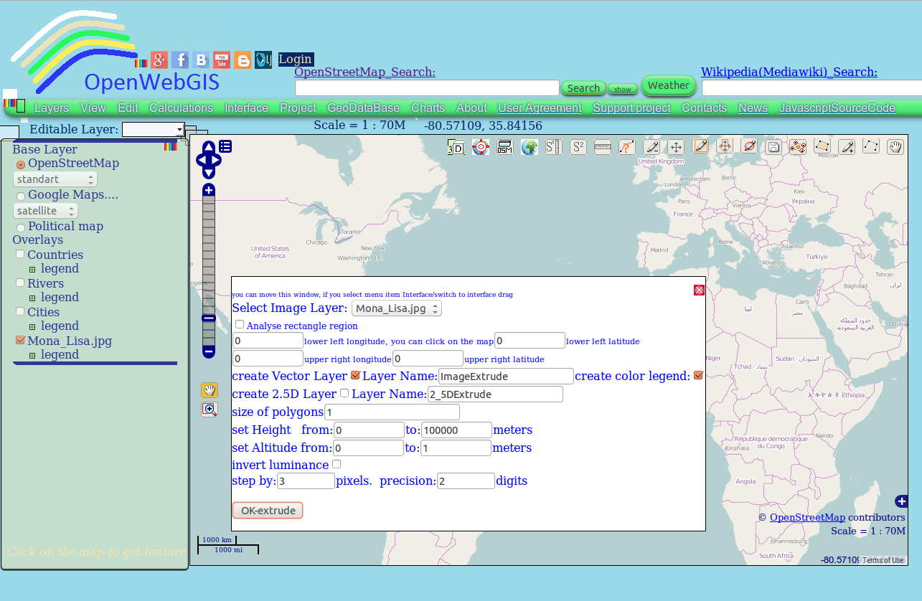Open the 3D view tool
Viewport: 922px width, 601px height.
click(456, 147)
